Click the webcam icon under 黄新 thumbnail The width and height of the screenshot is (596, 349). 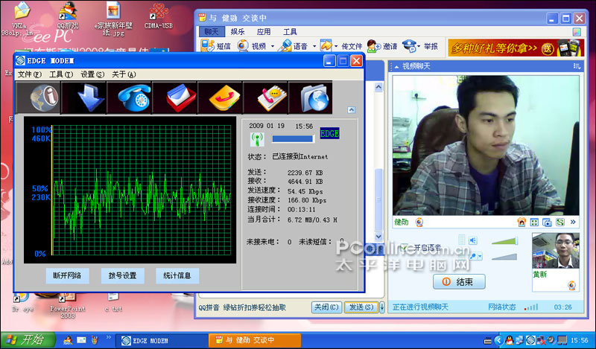(x=571, y=285)
